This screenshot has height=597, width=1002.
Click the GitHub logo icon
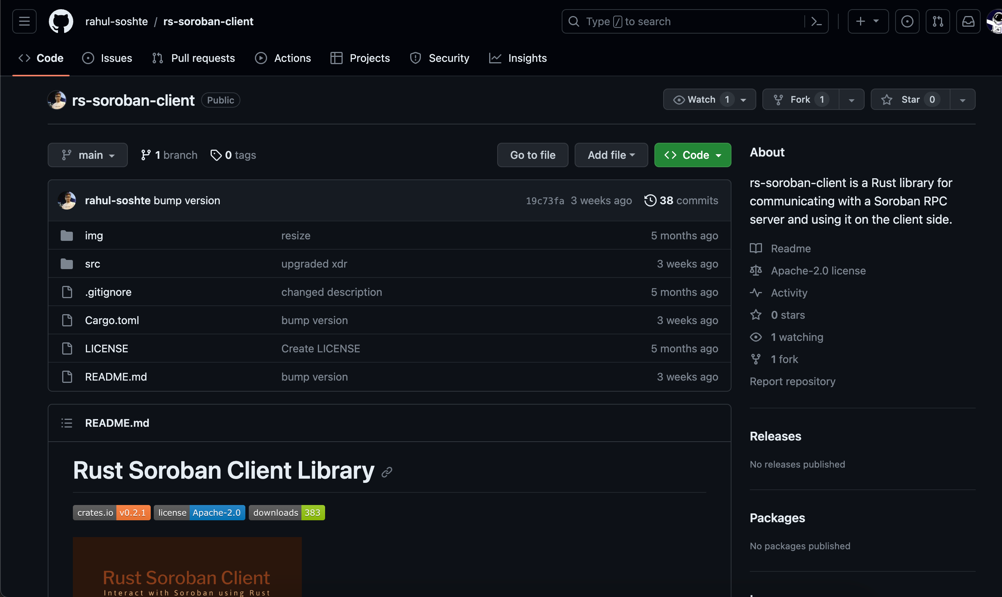tap(61, 21)
